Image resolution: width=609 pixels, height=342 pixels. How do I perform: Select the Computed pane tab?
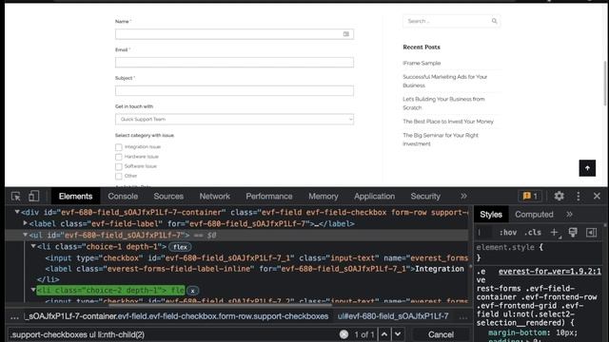(x=534, y=215)
